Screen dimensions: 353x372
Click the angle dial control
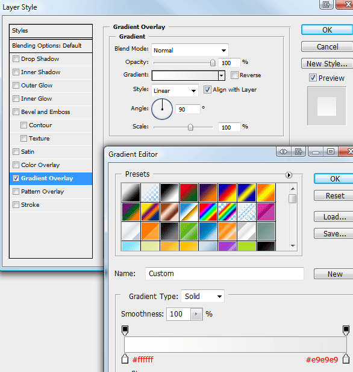point(162,109)
